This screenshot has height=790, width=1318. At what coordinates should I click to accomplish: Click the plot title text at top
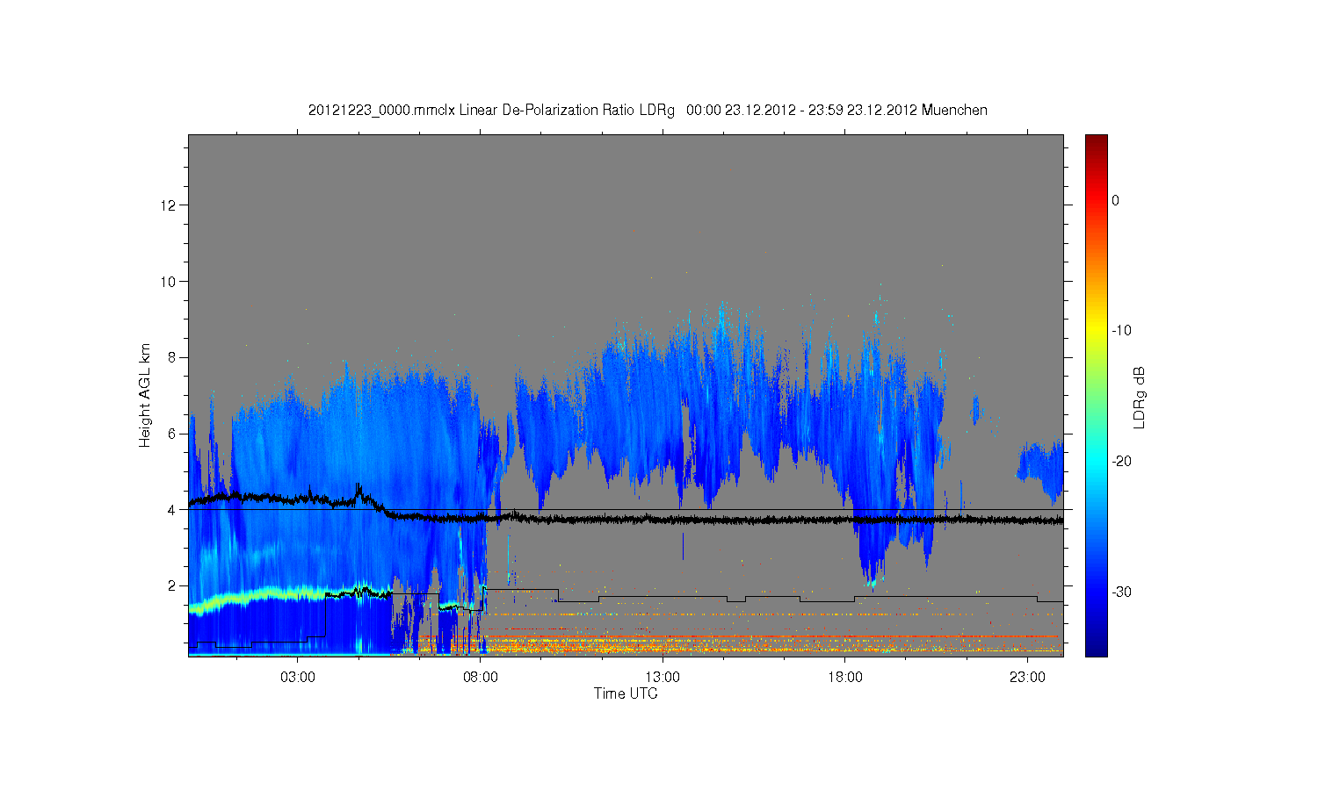648,111
